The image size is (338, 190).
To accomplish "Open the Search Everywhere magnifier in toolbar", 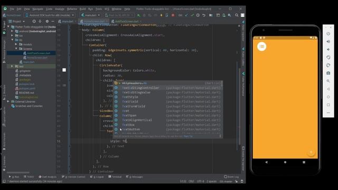I will [237, 15].
